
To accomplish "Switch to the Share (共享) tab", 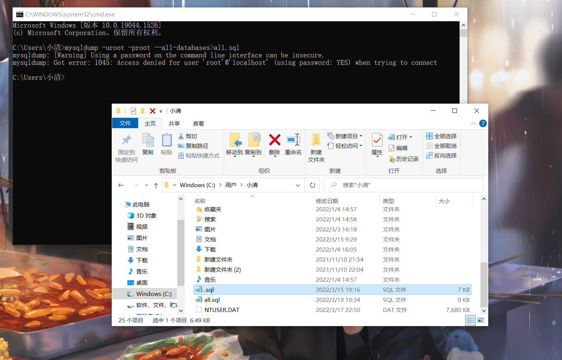I will tap(174, 124).
